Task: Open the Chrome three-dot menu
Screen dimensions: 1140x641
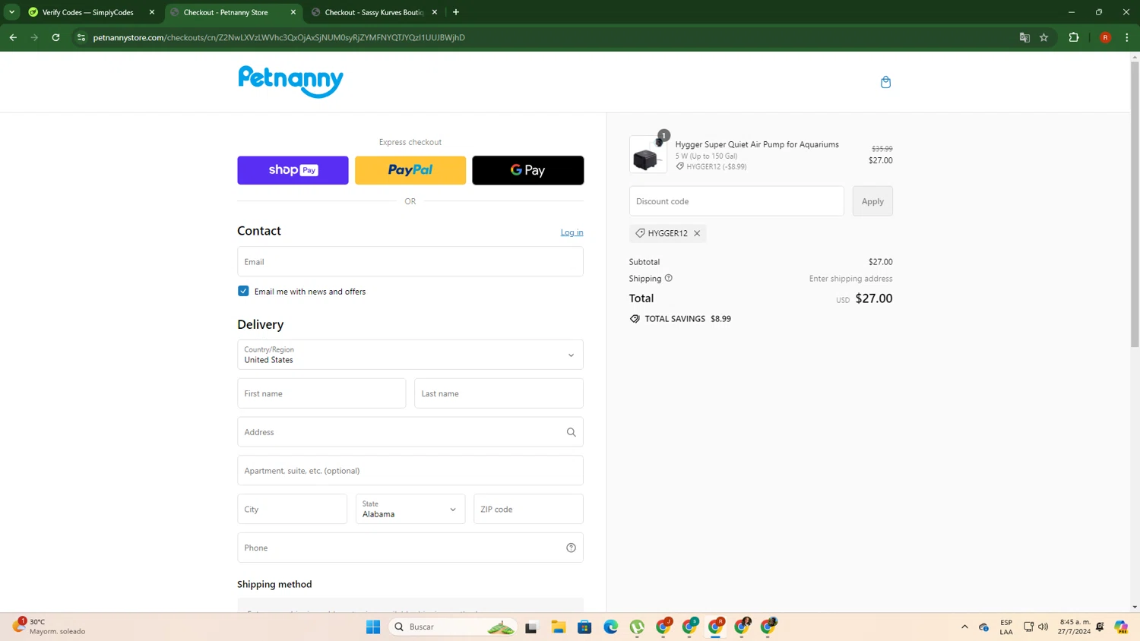Action: click(1127, 37)
